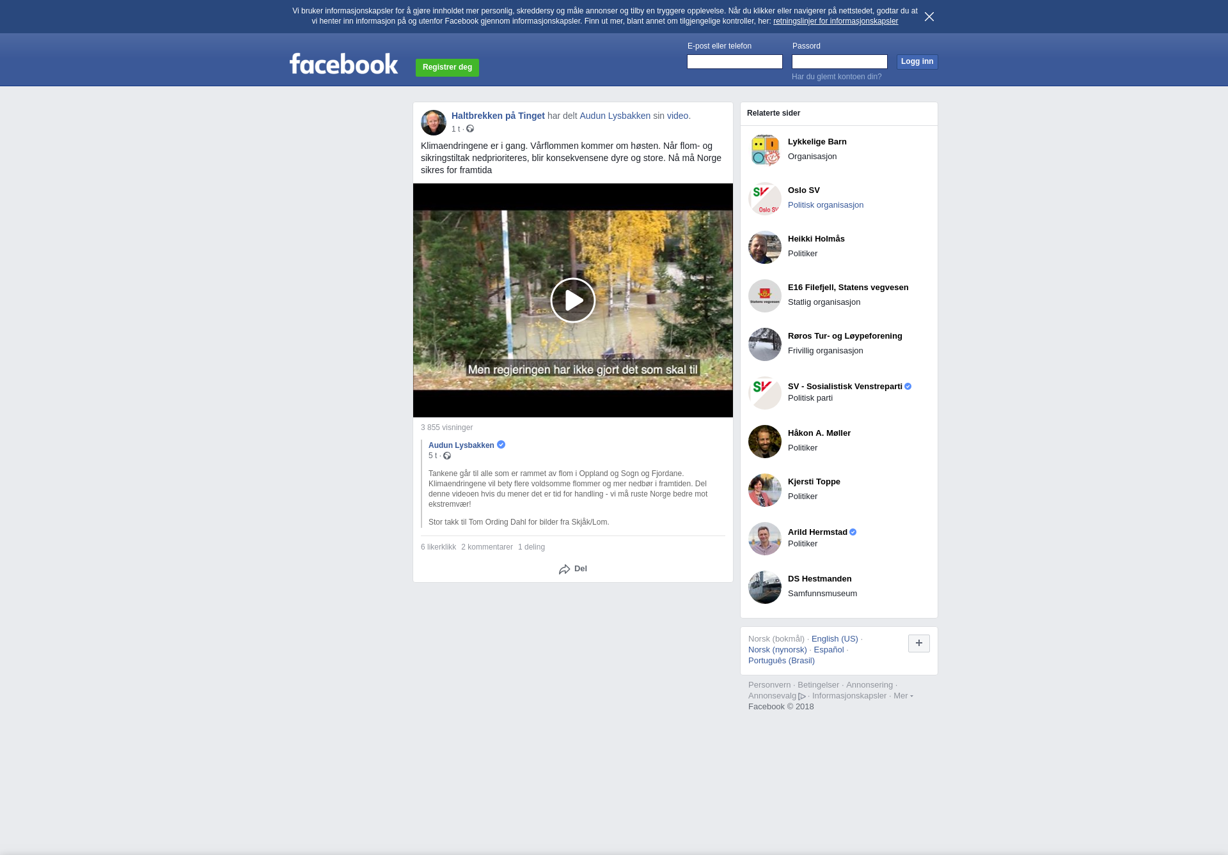The image size is (1228, 855).
Task: Click the 1 t post timestamp
Action: click(455, 129)
